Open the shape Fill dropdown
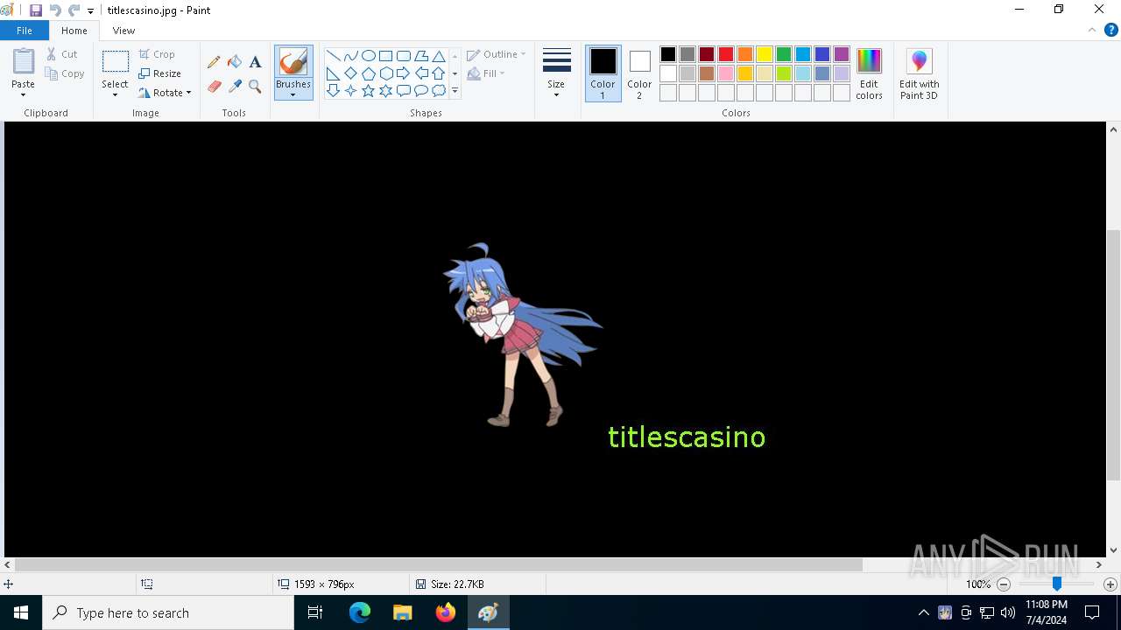 486,73
